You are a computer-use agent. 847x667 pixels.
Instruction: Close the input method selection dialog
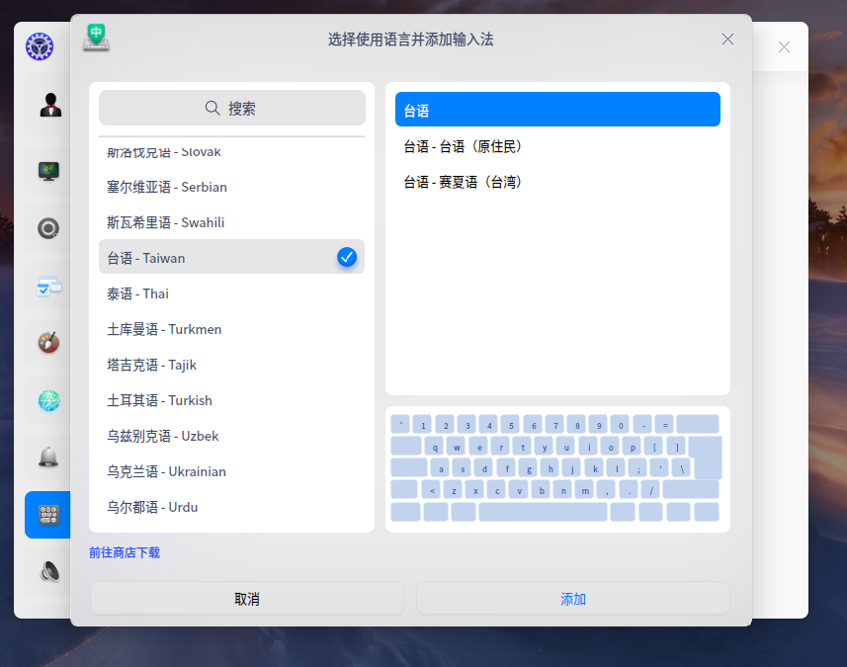click(727, 39)
